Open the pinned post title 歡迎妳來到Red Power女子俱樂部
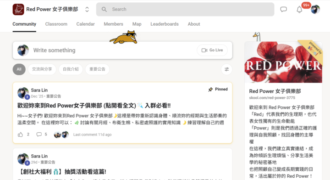 pos(94,106)
